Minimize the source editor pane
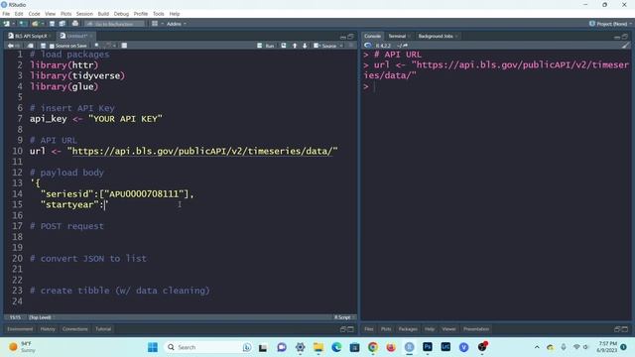Image resolution: width=635 pixels, height=357 pixels. (x=343, y=37)
